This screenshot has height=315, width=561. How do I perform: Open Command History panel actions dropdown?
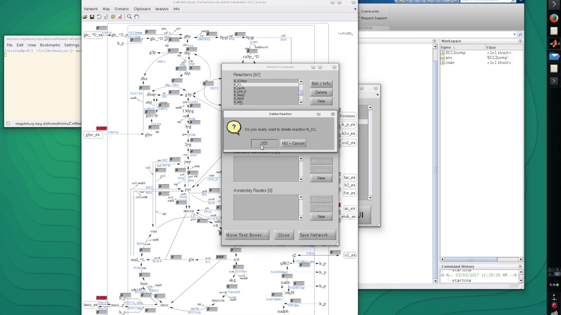pyautogui.click(x=520, y=266)
